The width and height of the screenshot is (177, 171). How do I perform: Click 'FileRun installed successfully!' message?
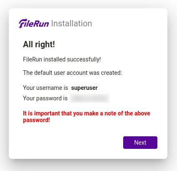pyautogui.click(x=62, y=59)
